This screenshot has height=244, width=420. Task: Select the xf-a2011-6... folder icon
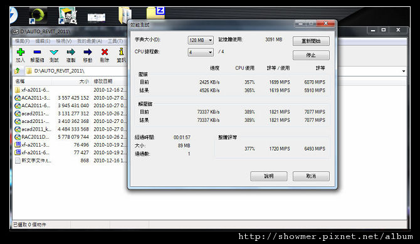tap(18, 90)
